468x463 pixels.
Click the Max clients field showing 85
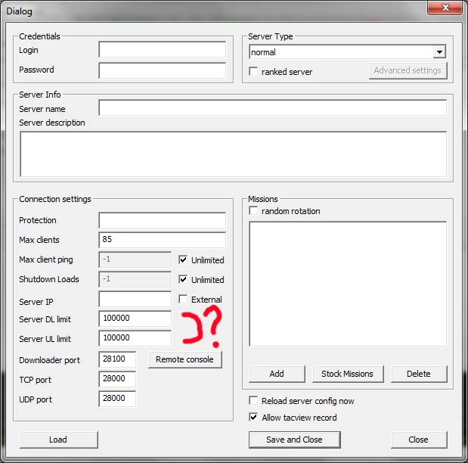163,240
